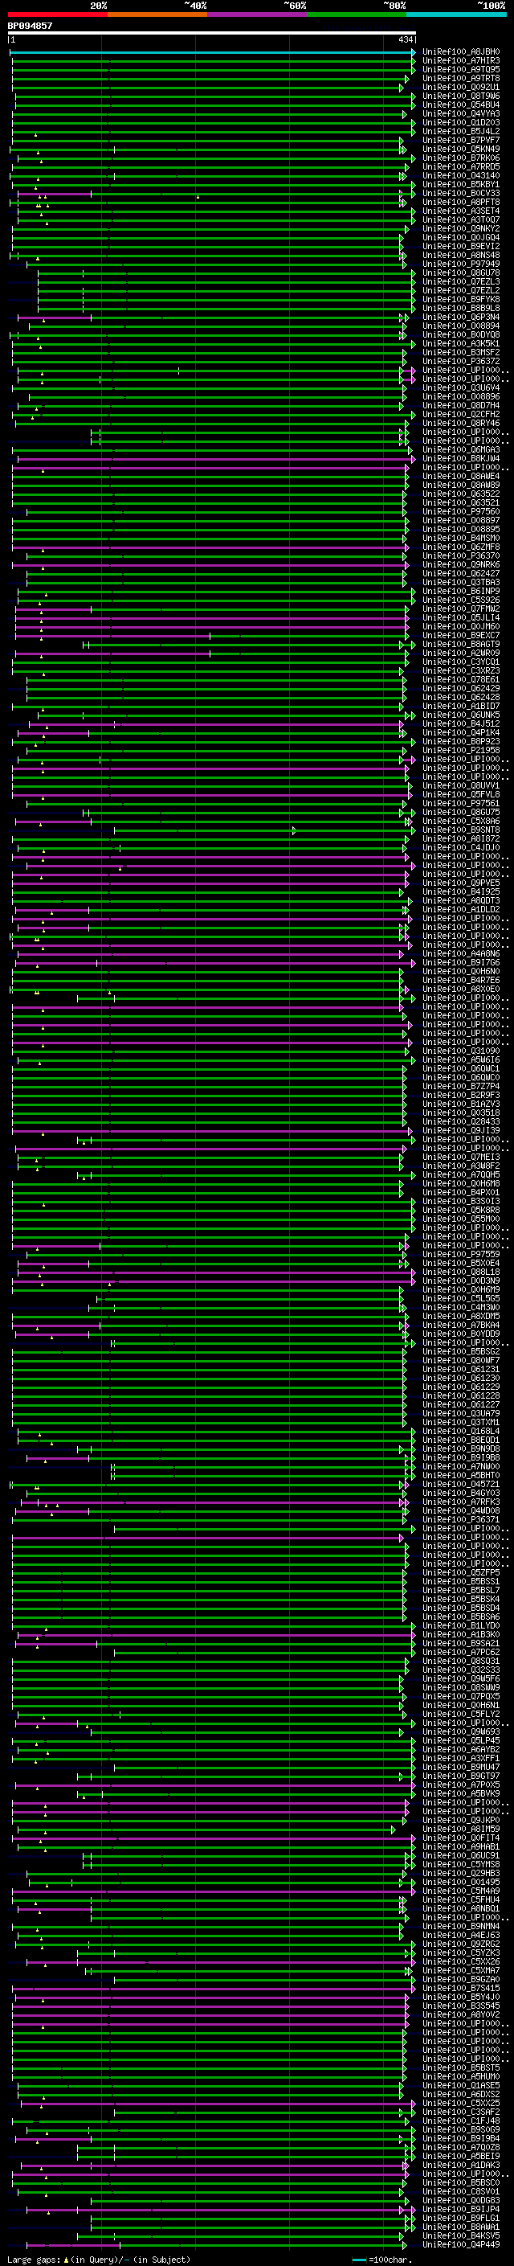This screenshot has width=514, height=2266.
Task: Select hit label UniRef100_B0CV33
Action: 461,194
